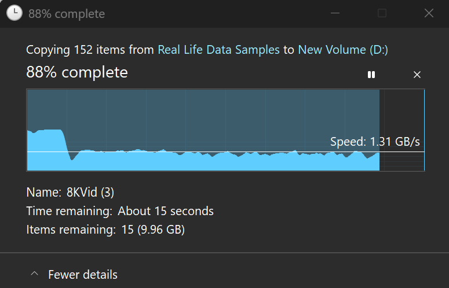This screenshot has height=288, width=449.
Task: Open the New Volume (D:) destination link
Action: (x=343, y=50)
